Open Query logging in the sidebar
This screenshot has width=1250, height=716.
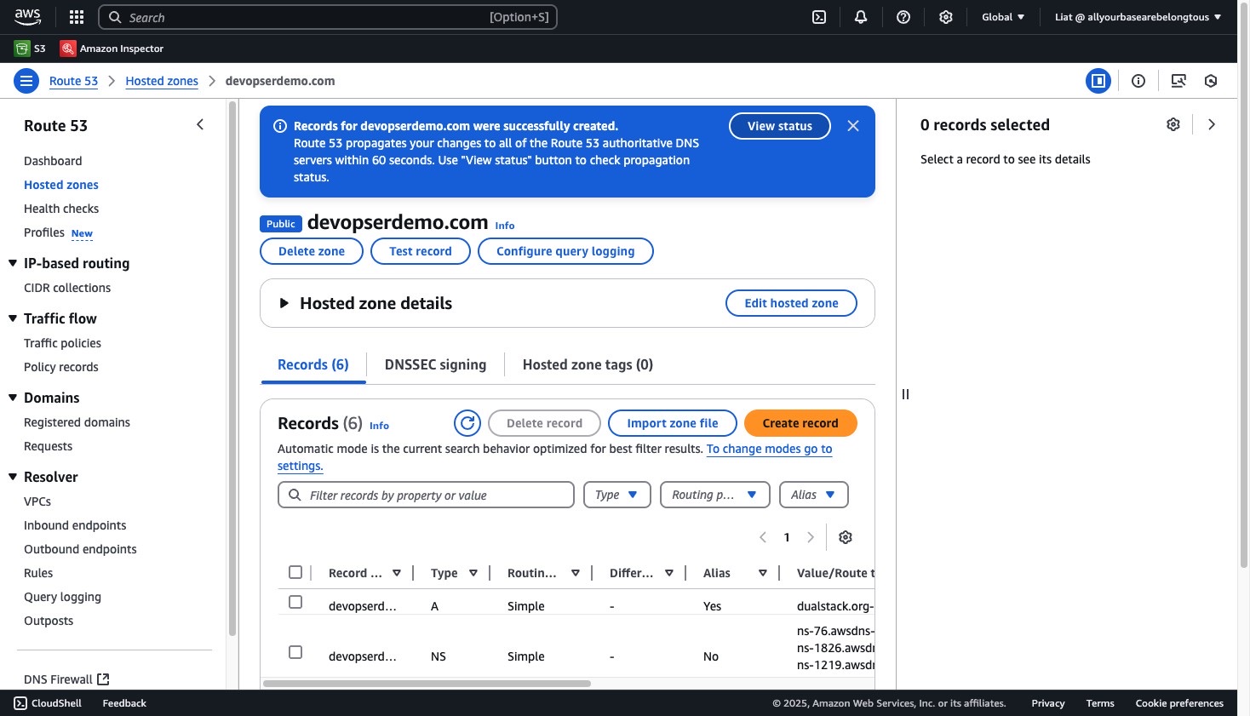point(62,597)
